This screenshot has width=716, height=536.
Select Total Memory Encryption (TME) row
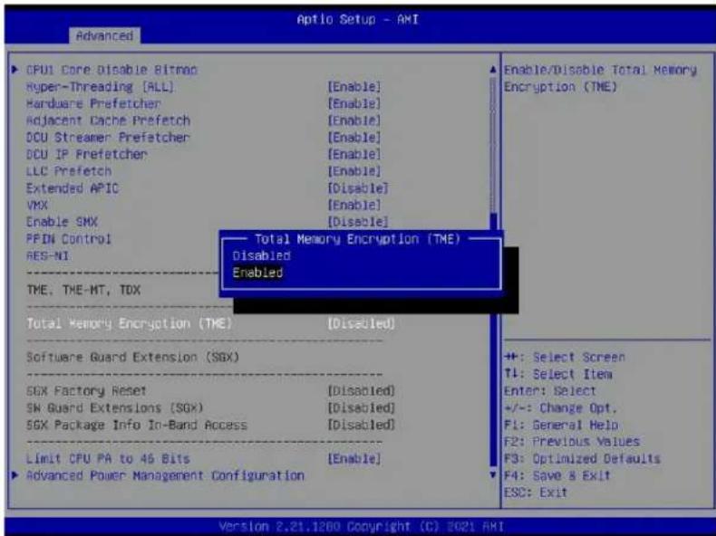click(x=129, y=323)
